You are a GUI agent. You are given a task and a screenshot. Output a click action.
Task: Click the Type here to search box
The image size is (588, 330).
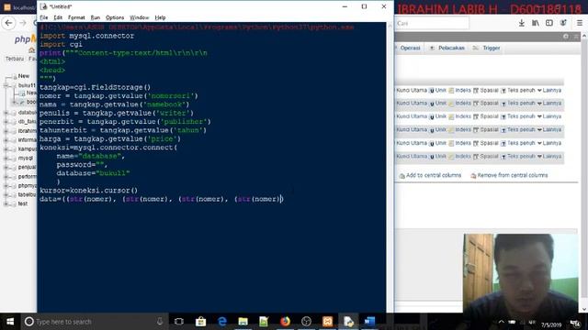pyautogui.click(x=94, y=322)
